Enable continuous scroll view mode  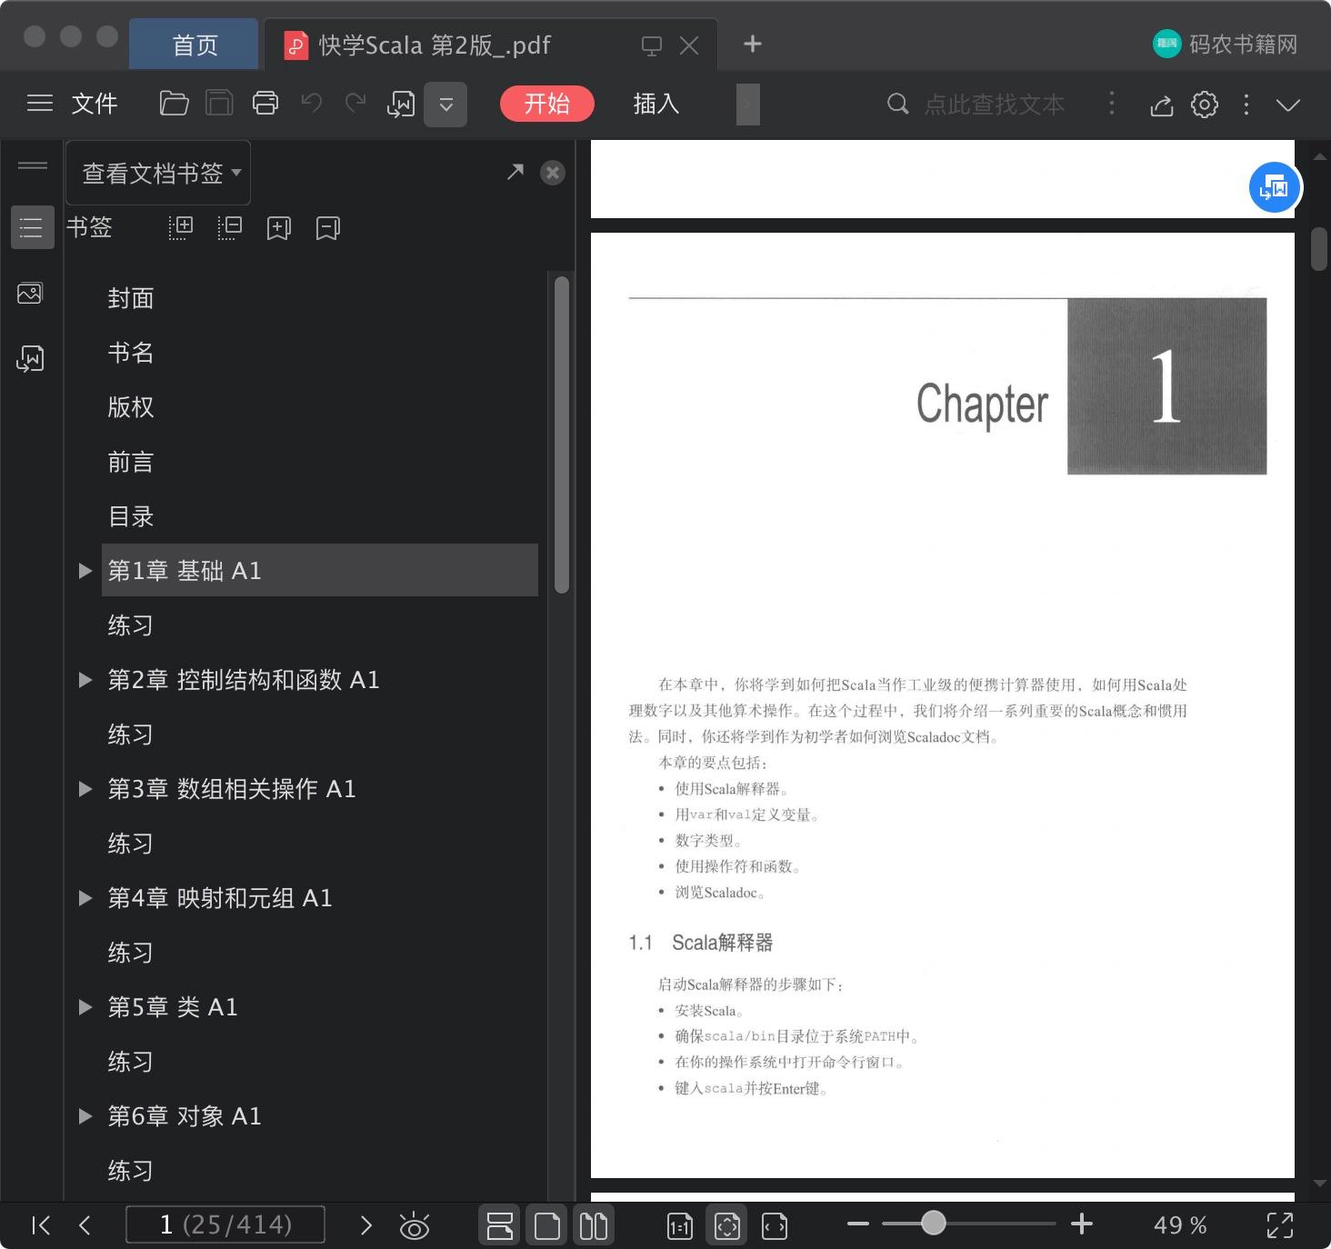[500, 1225]
